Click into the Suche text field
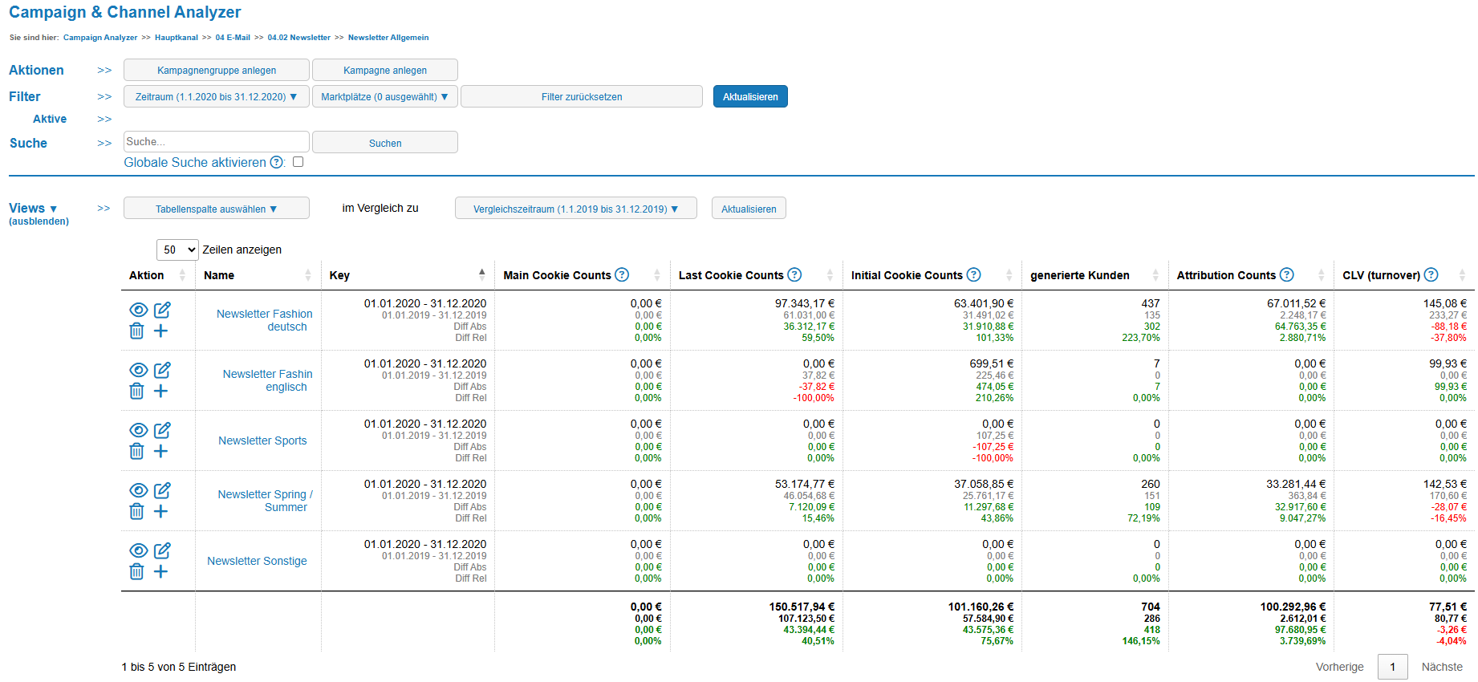This screenshot has width=1478, height=682. point(216,142)
